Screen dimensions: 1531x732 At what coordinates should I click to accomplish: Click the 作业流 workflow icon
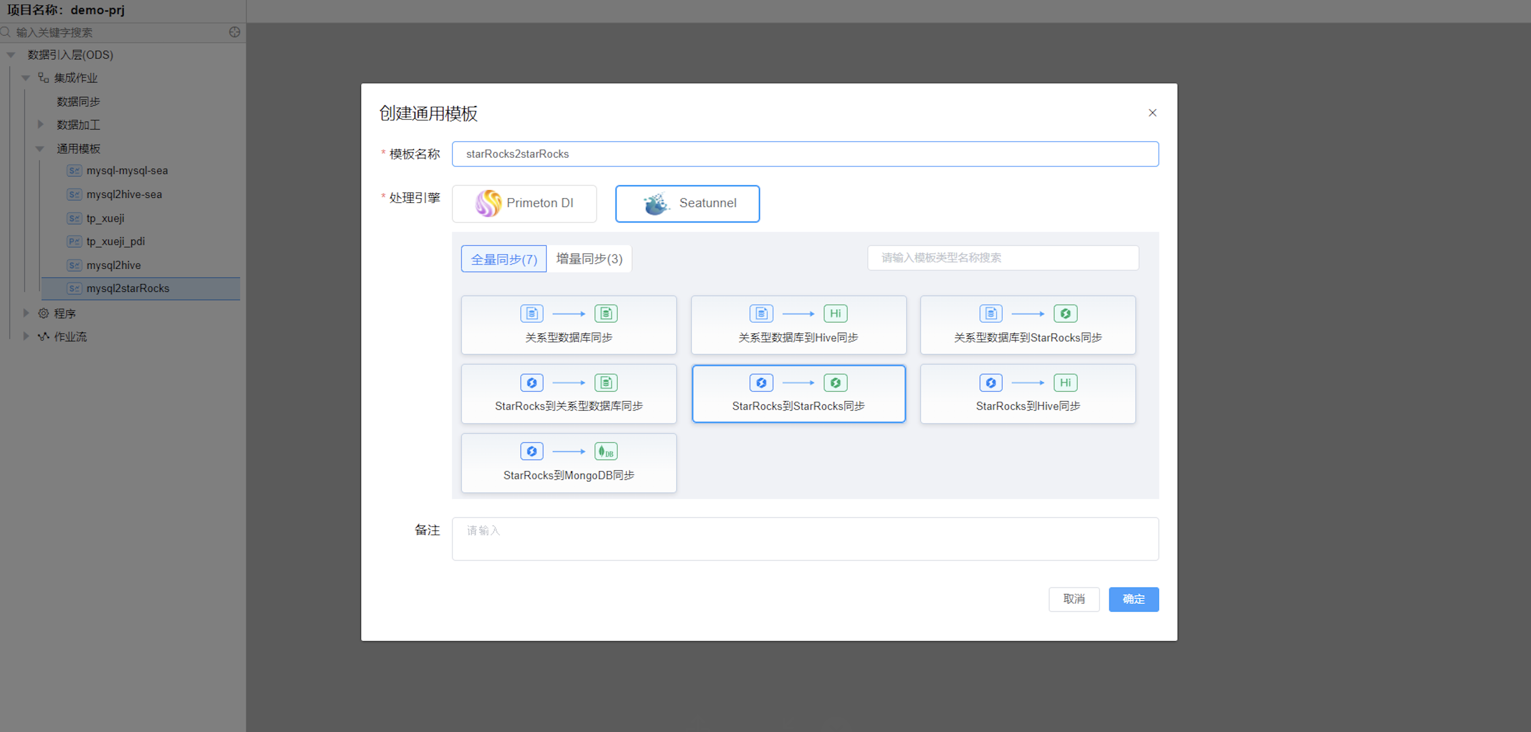click(x=43, y=337)
